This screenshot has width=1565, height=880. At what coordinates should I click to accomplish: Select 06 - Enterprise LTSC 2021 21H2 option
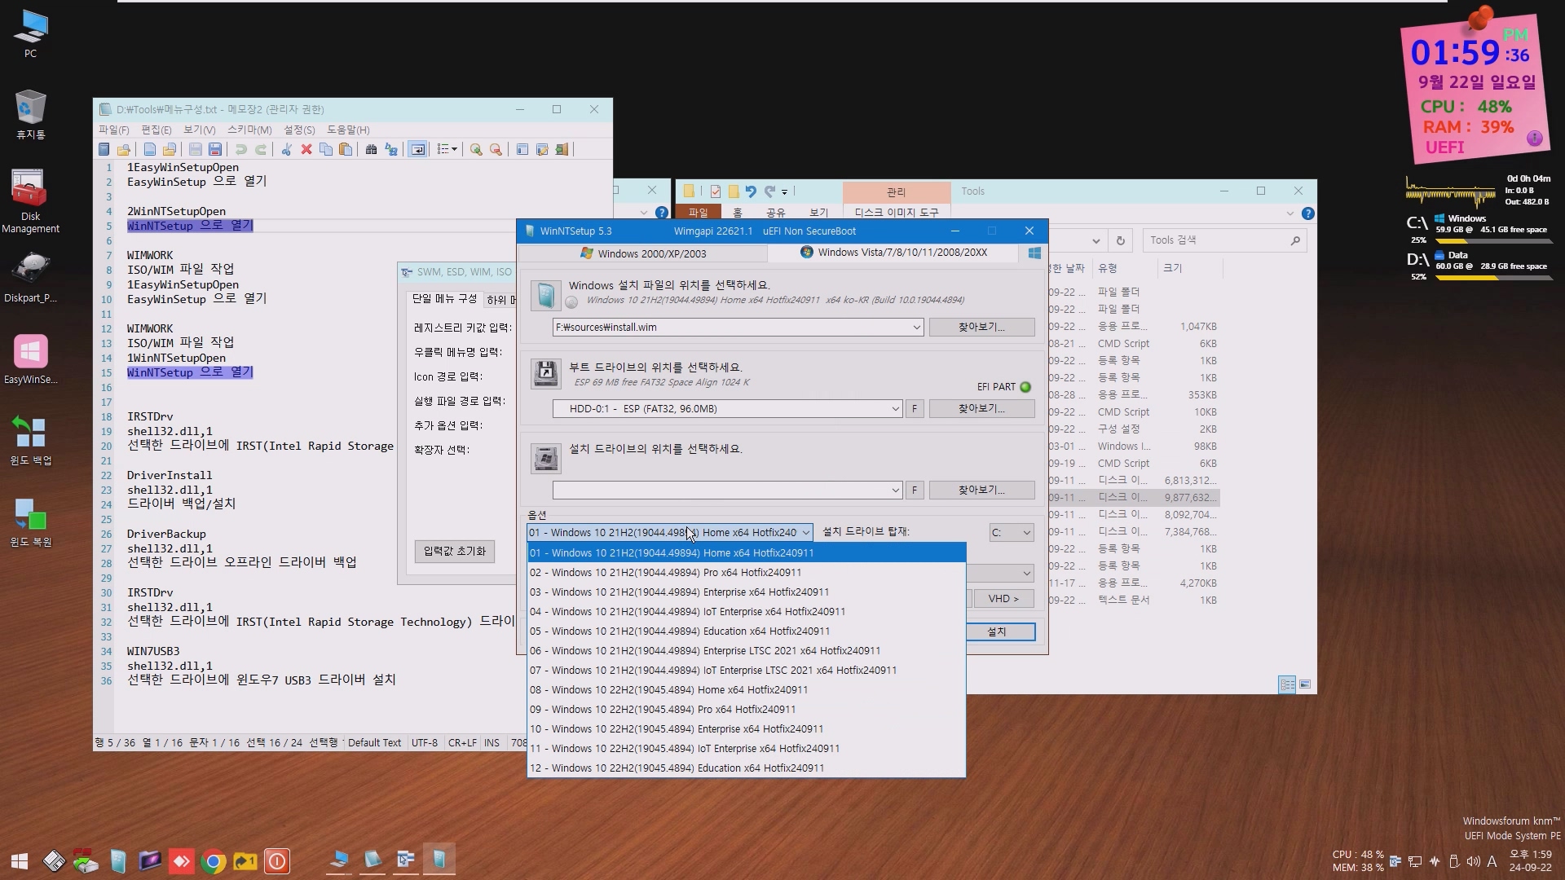point(747,651)
